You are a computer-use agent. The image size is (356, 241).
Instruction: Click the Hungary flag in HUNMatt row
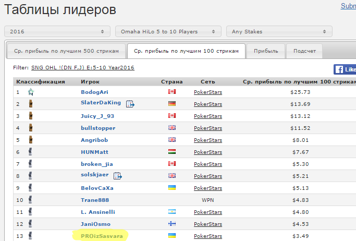click(x=172, y=151)
